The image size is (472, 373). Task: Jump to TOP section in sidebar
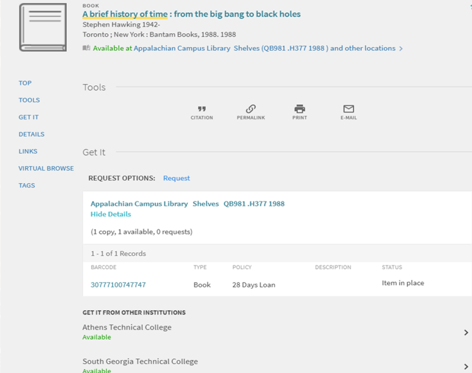click(x=25, y=83)
